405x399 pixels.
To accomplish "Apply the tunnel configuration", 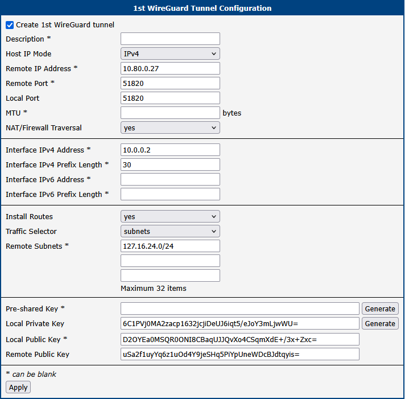I will (x=18, y=388).
